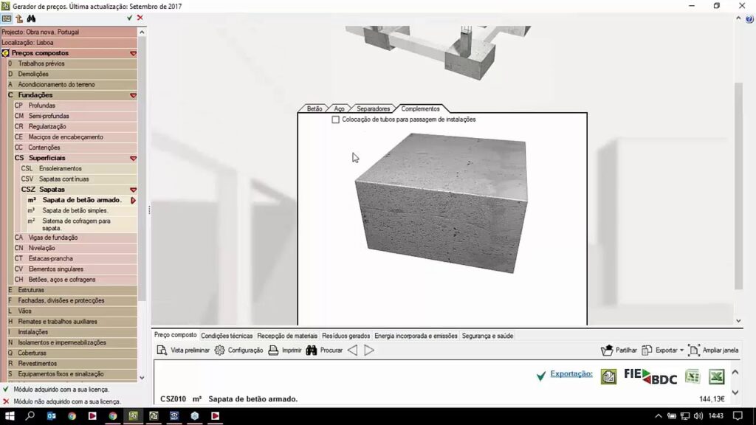Click the binoculars search icon in top toolbar
This screenshot has height=425, width=756.
point(31,18)
